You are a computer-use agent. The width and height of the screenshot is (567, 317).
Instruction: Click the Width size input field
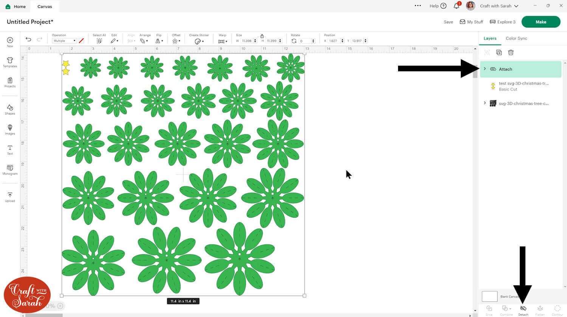click(246, 41)
